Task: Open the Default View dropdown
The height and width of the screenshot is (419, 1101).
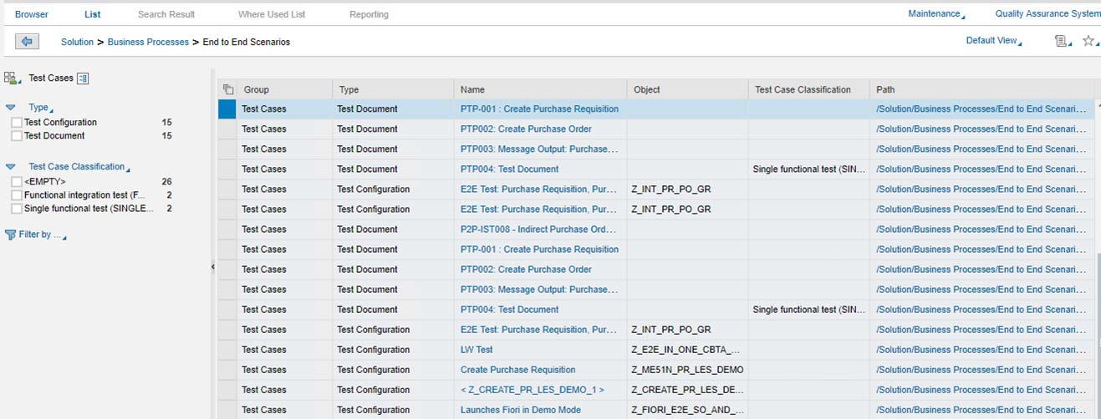Action: pyautogui.click(x=992, y=41)
